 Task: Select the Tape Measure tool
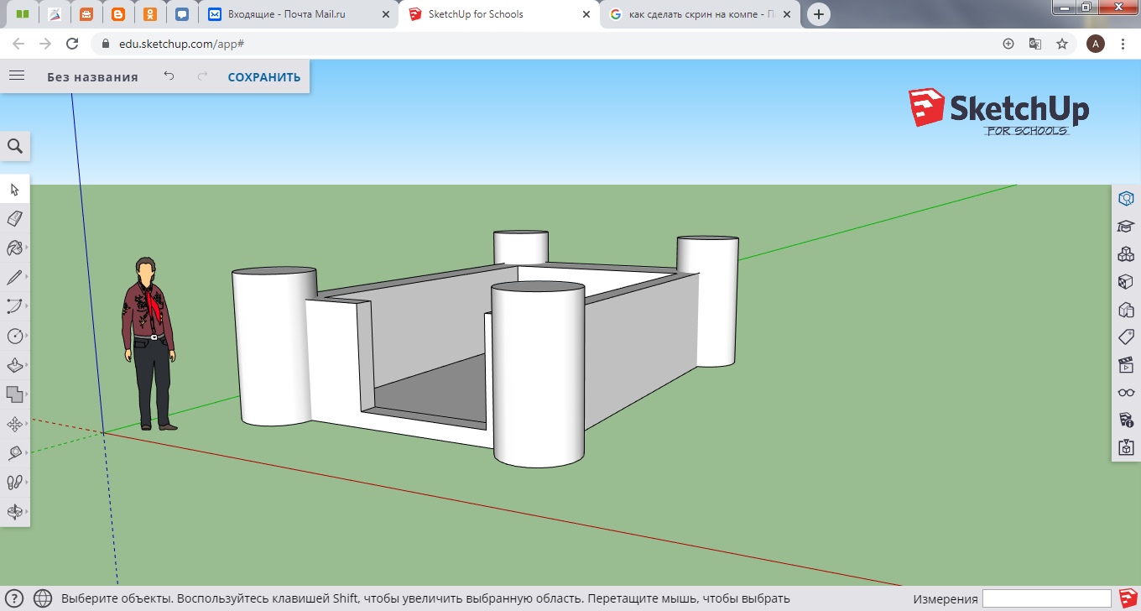14,453
